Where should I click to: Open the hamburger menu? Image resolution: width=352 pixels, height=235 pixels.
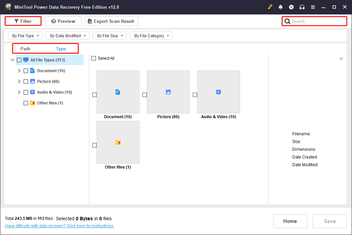click(313, 7)
